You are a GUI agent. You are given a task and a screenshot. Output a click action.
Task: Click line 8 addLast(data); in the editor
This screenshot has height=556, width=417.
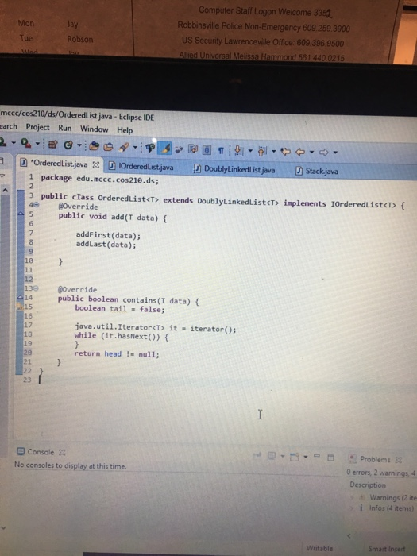(x=106, y=245)
